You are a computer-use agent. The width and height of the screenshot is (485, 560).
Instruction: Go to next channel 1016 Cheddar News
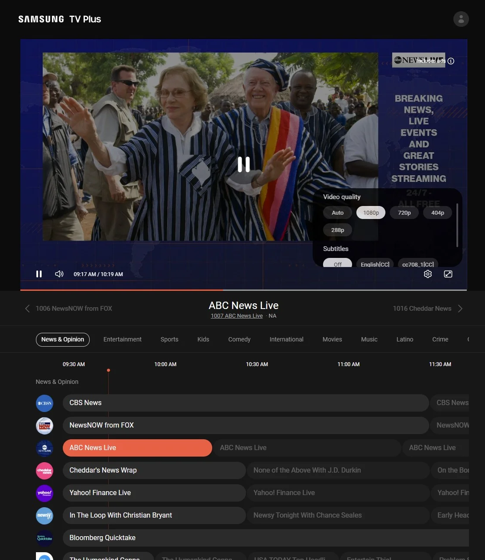428,309
